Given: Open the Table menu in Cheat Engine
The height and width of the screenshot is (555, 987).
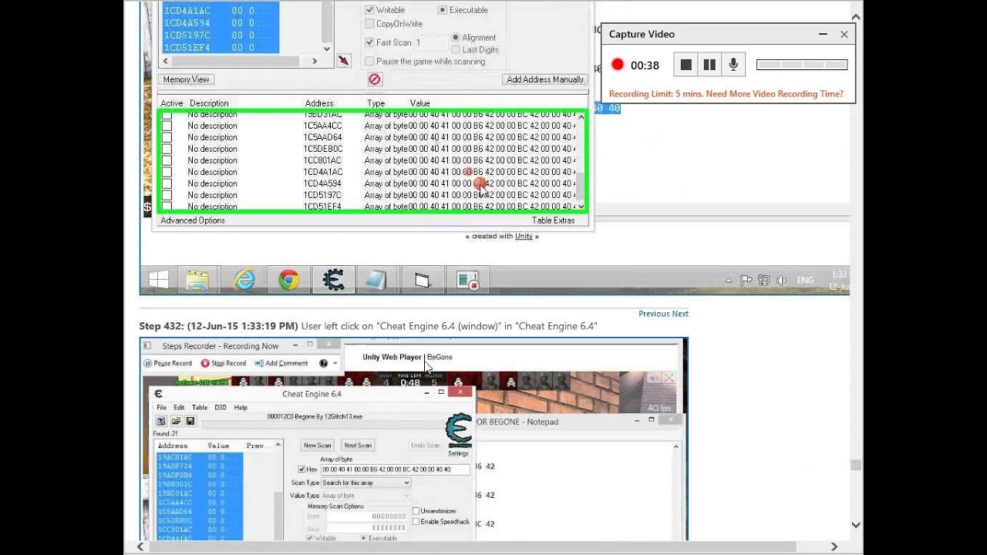Looking at the screenshot, I should pyautogui.click(x=200, y=407).
